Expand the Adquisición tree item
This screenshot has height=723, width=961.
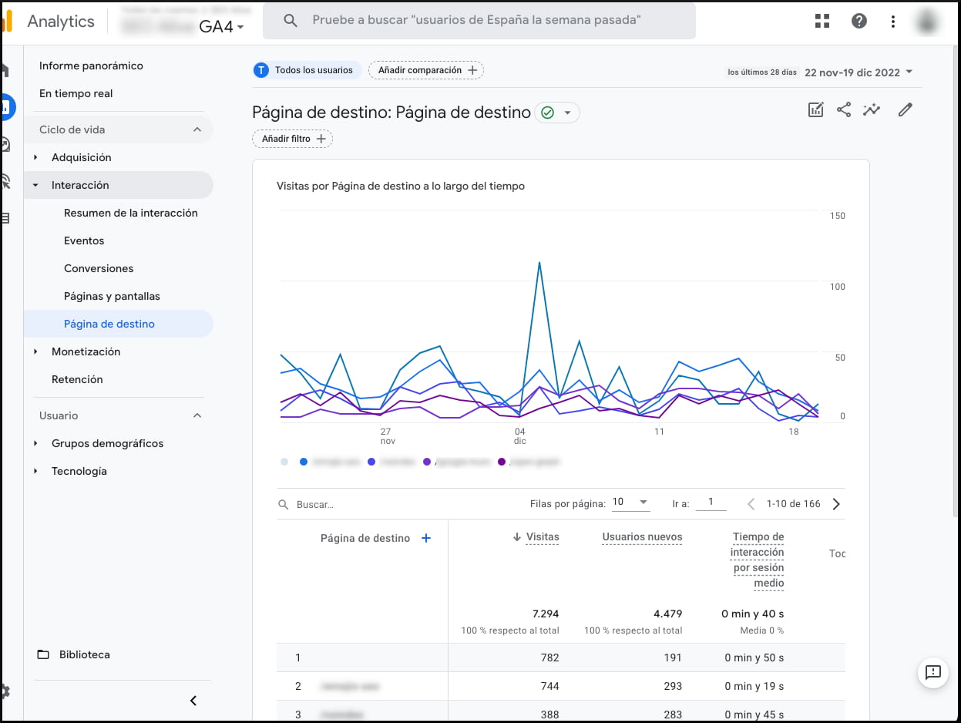pyautogui.click(x=35, y=157)
